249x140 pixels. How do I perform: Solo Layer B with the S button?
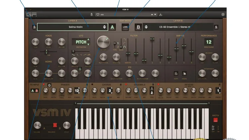point(216,27)
